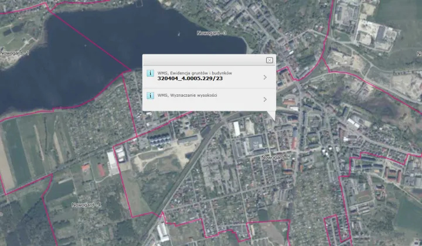Click the WMS, Wyznaczanie wysokości label
This screenshot has width=422, height=246.
pos(187,95)
